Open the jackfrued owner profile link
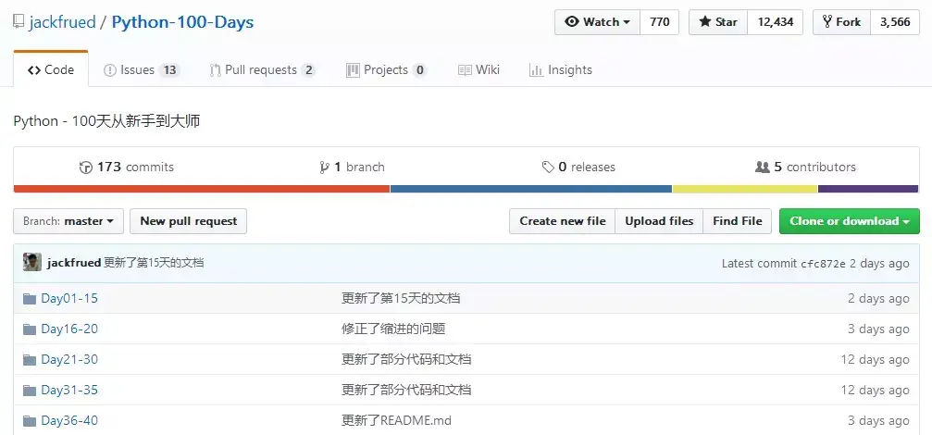This screenshot has width=932, height=435. 62,22
